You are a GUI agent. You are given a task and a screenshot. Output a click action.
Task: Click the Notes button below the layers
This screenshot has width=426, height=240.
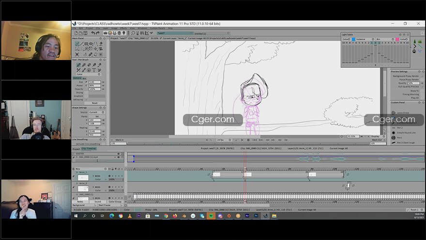point(80,202)
